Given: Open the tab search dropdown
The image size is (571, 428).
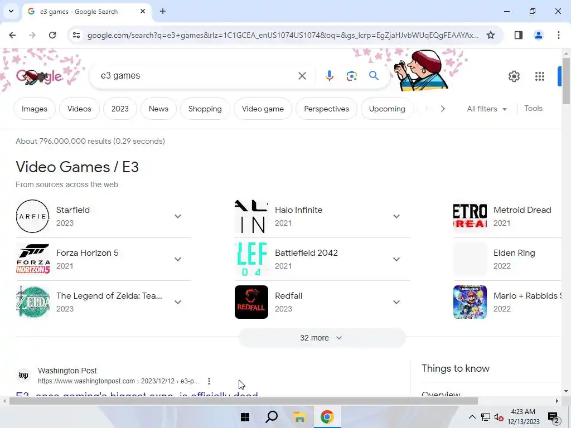Looking at the screenshot, I should (x=11, y=11).
